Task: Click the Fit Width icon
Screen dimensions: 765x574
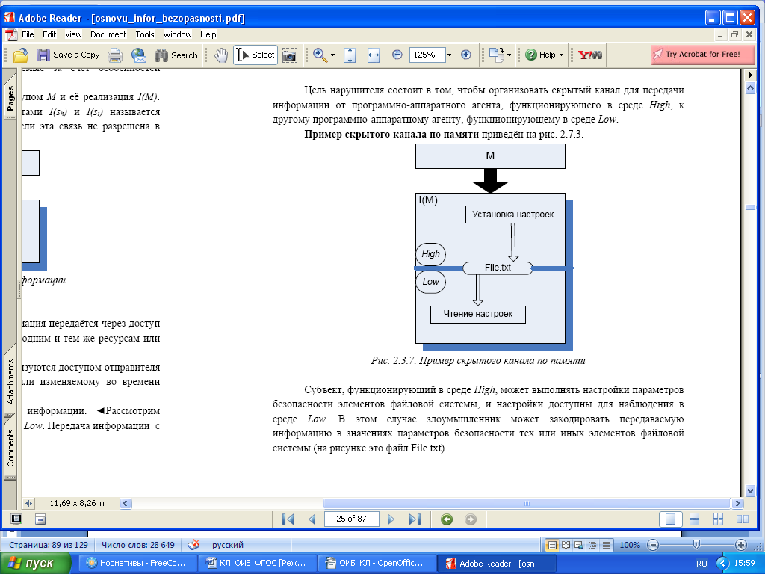Action: [x=374, y=55]
